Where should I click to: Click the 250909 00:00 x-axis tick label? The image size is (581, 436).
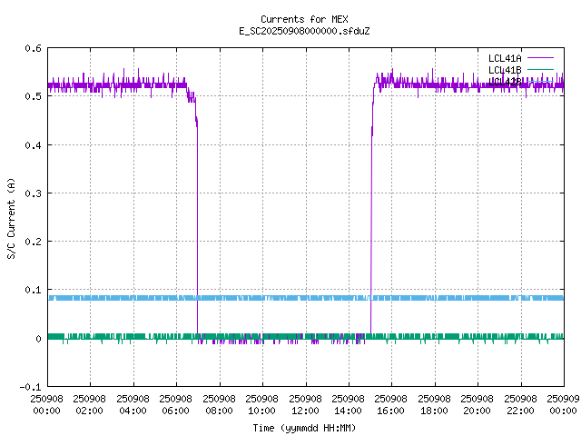tap(564, 403)
